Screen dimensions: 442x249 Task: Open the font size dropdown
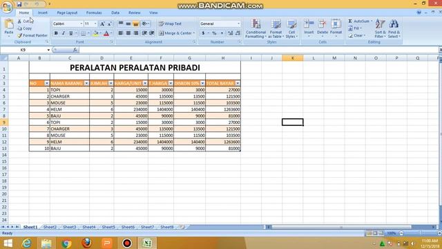tap(95, 24)
